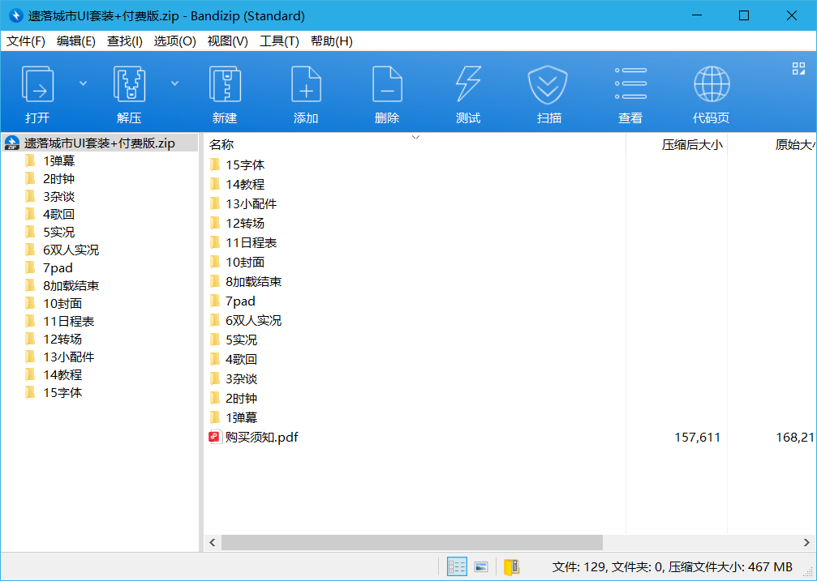Image resolution: width=817 pixels, height=581 pixels.
Task: Select 5实况 folder in the tree
Action: (59, 232)
